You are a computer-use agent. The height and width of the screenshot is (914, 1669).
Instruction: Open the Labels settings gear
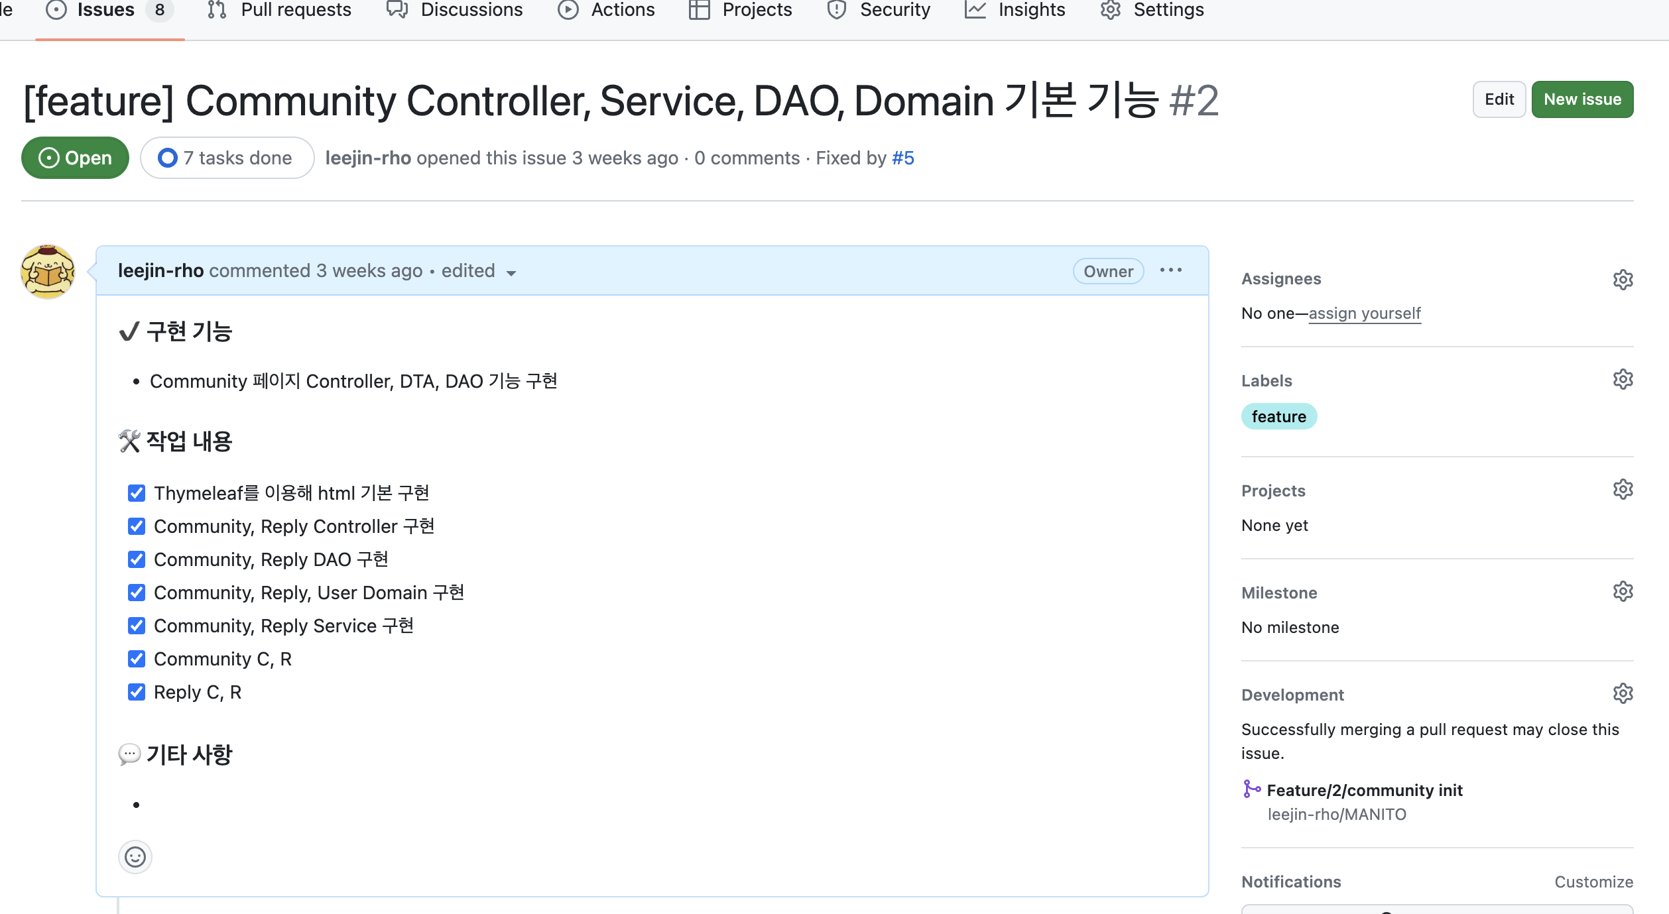point(1622,380)
